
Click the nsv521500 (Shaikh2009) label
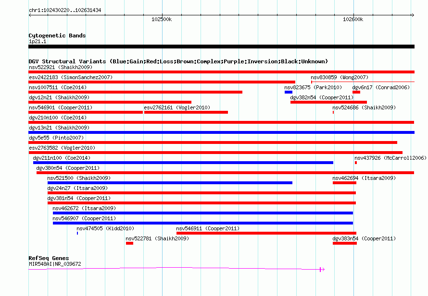tap(79, 178)
